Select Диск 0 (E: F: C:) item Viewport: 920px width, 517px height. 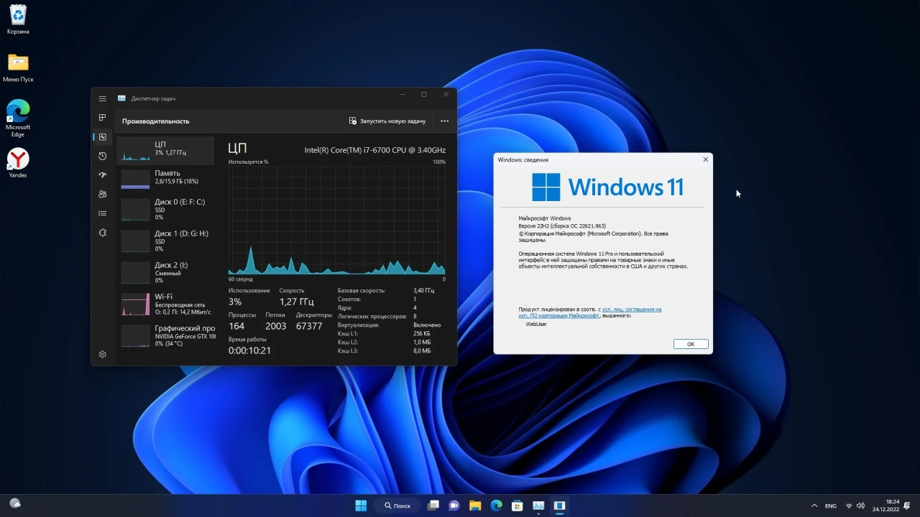pyautogui.click(x=165, y=209)
